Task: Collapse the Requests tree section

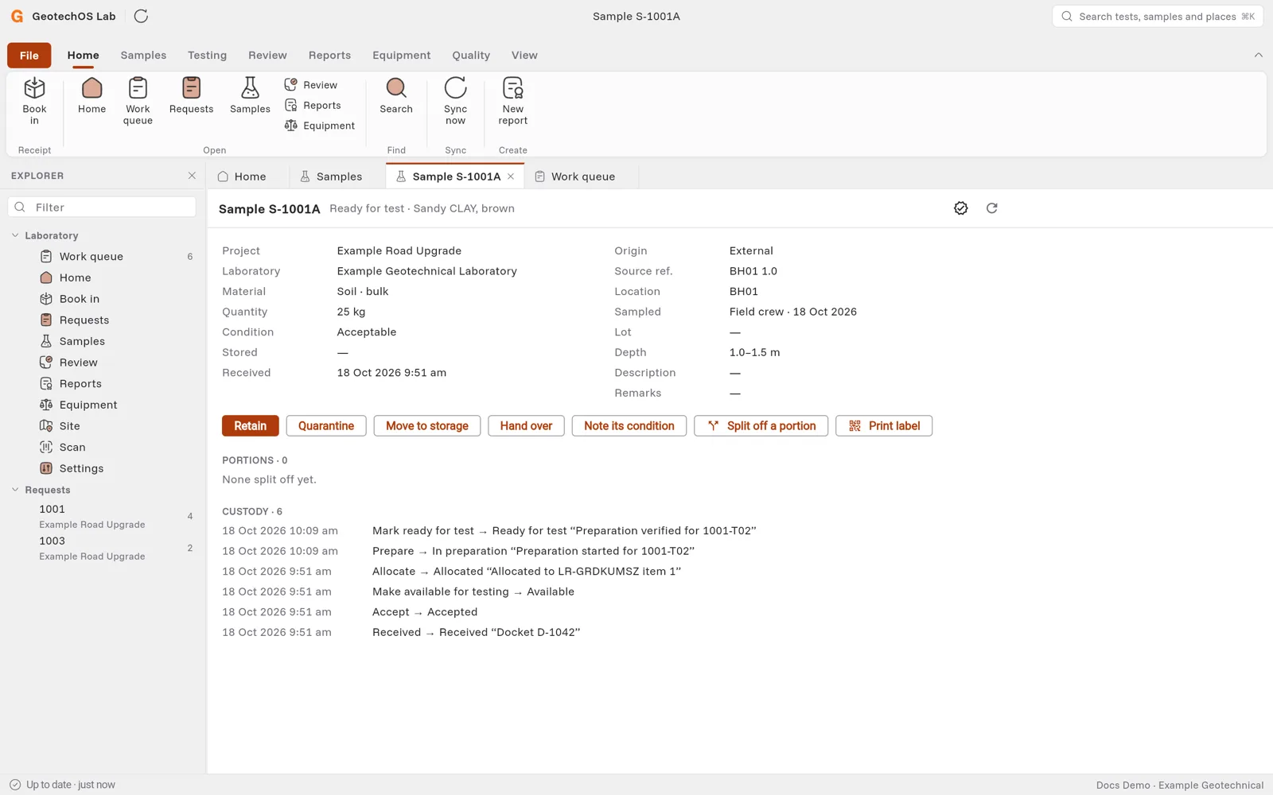Action: pyautogui.click(x=15, y=490)
